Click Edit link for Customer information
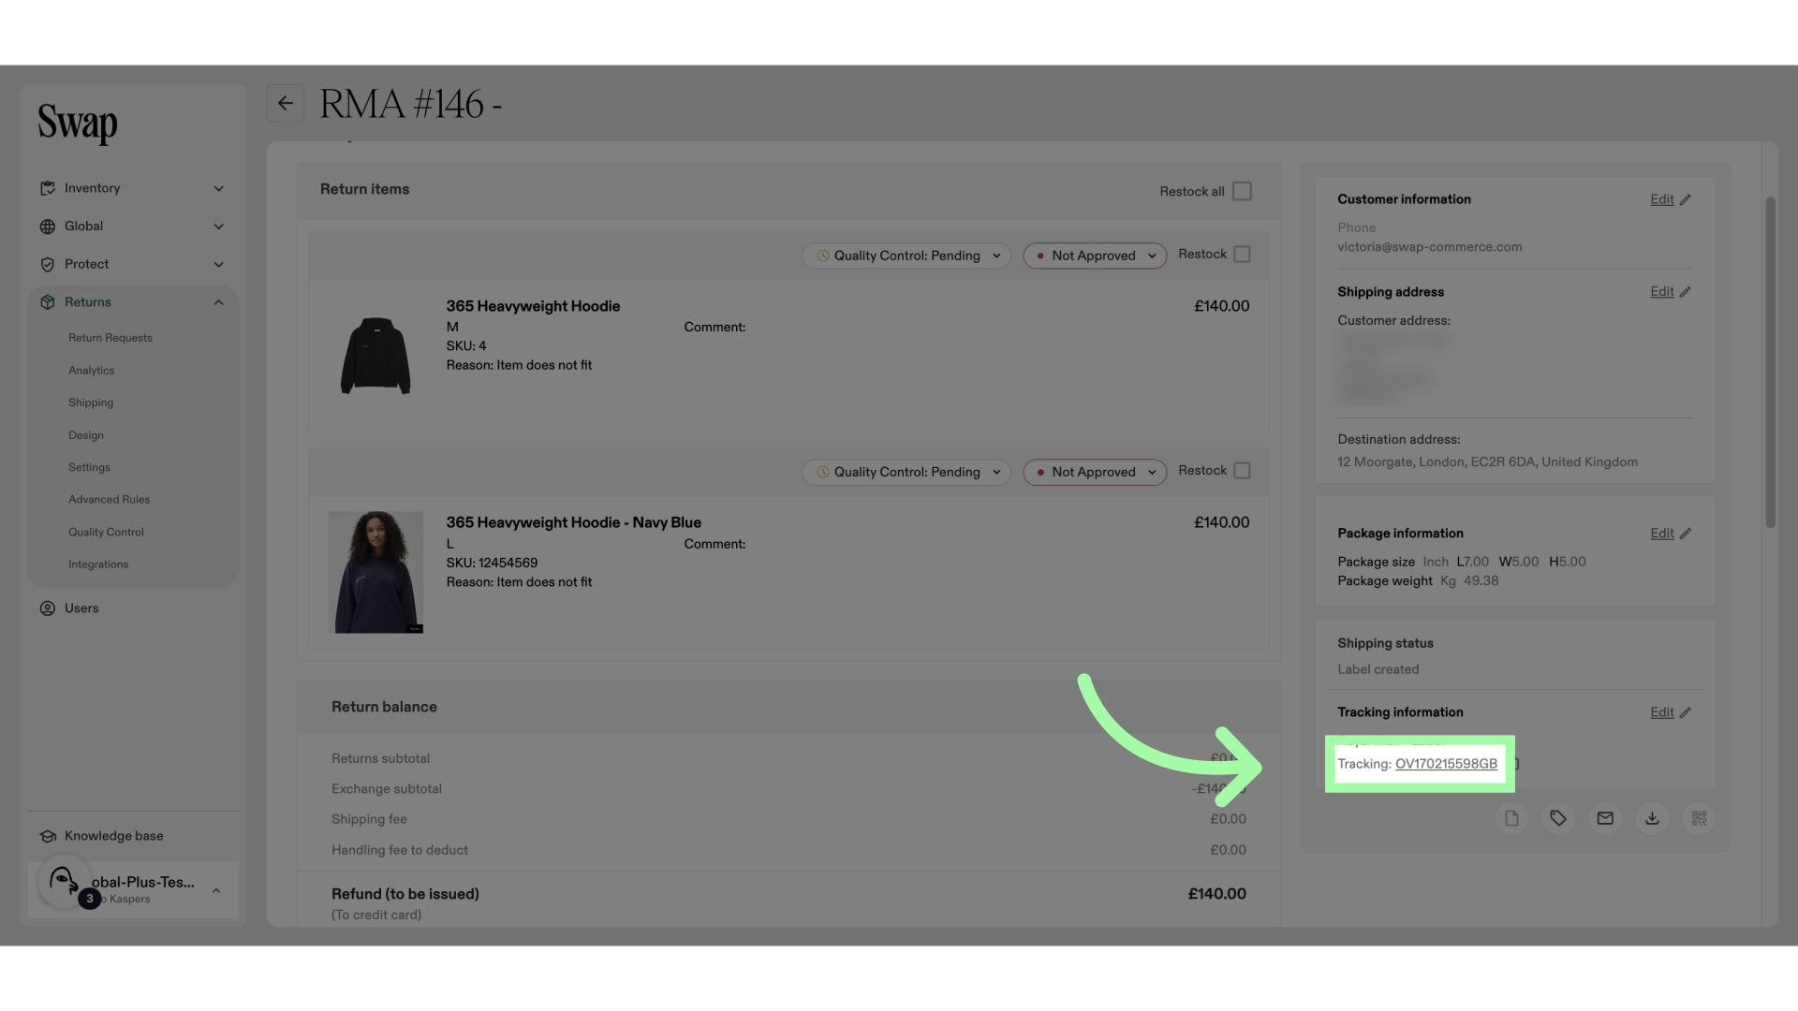This screenshot has width=1798, height=1011. coord(1661,199)
